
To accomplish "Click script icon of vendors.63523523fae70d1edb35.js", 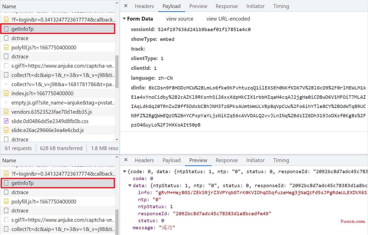I will pos(6,112).
